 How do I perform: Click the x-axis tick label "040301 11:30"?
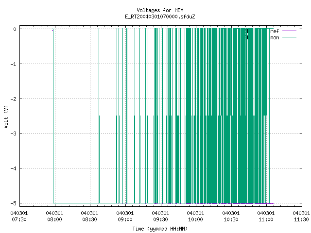[301, 216]
